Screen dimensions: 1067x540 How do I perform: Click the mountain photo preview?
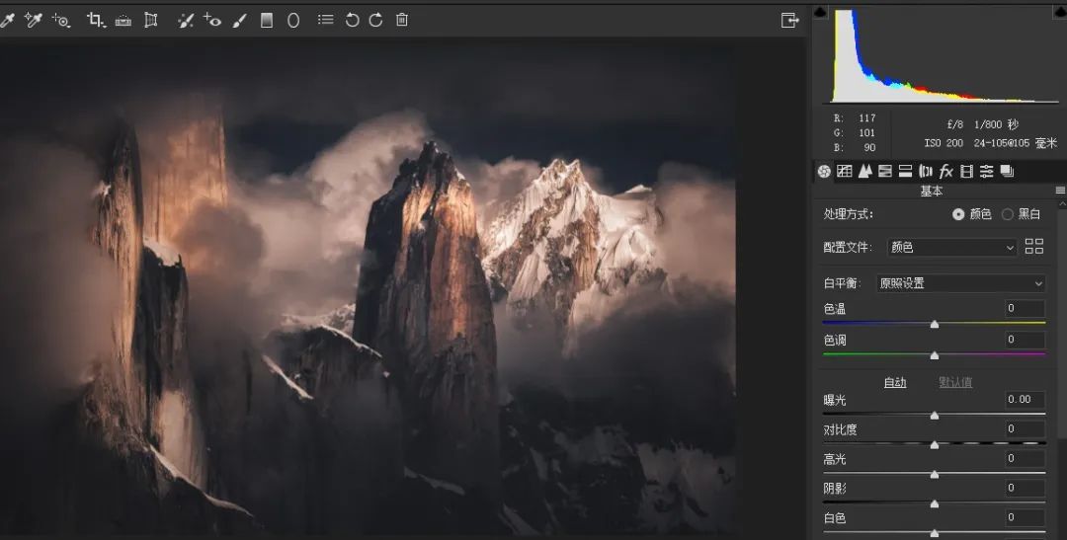click(368, 289)
